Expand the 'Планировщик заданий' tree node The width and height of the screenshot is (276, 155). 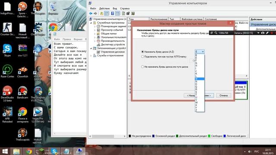[95, 26]
